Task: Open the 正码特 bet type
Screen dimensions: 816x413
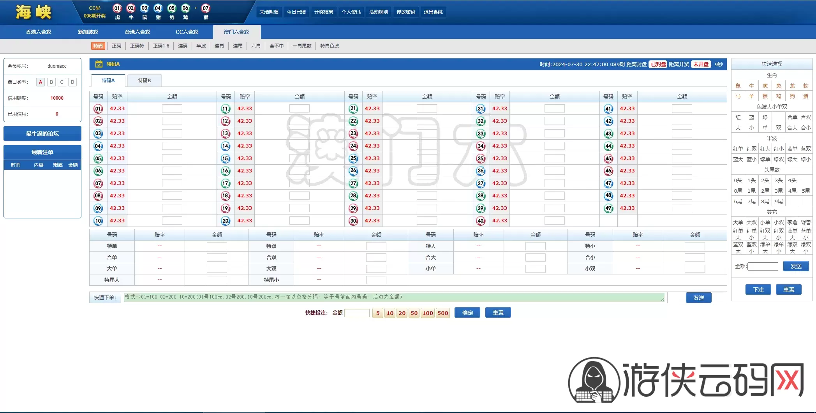Action: pyautogui.click(x=137, y=46)
